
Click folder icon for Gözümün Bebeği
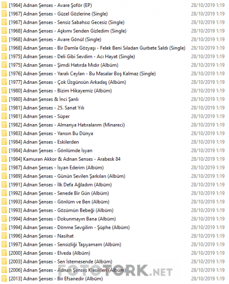4,210
